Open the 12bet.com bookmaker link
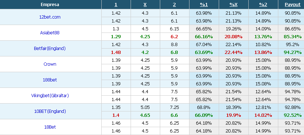 click(x=50, y=17)
